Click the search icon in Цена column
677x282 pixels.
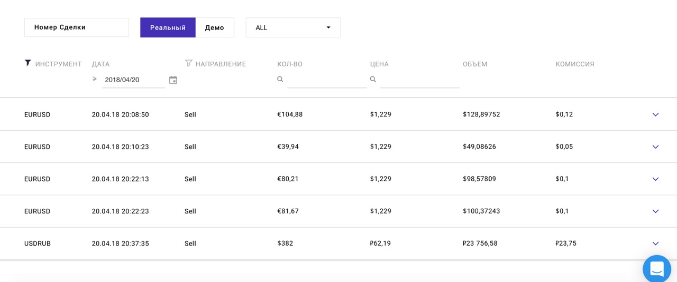click(x=373, y=80)
